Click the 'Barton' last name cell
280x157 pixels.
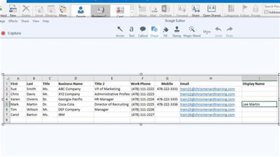click(x=34, y=115)
